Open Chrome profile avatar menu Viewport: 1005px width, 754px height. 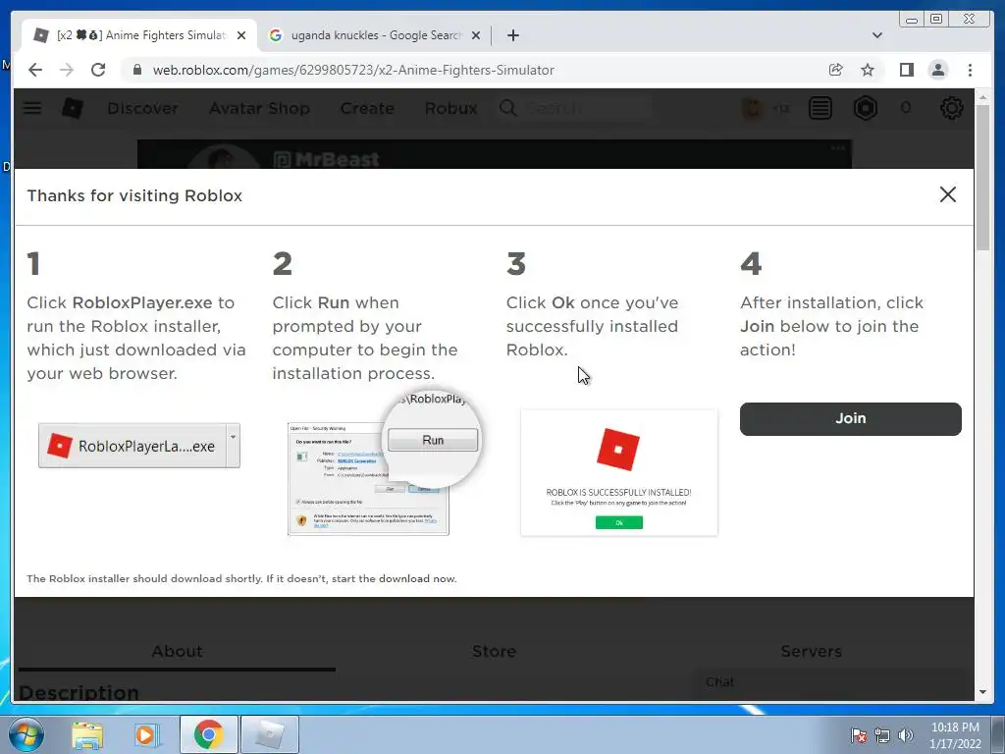(937, 70)
